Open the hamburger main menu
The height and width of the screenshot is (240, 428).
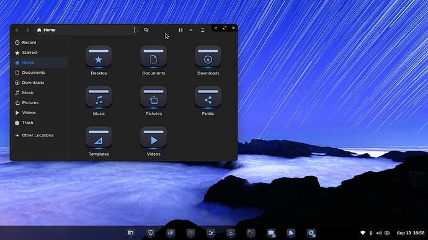[x=203, y=30]
